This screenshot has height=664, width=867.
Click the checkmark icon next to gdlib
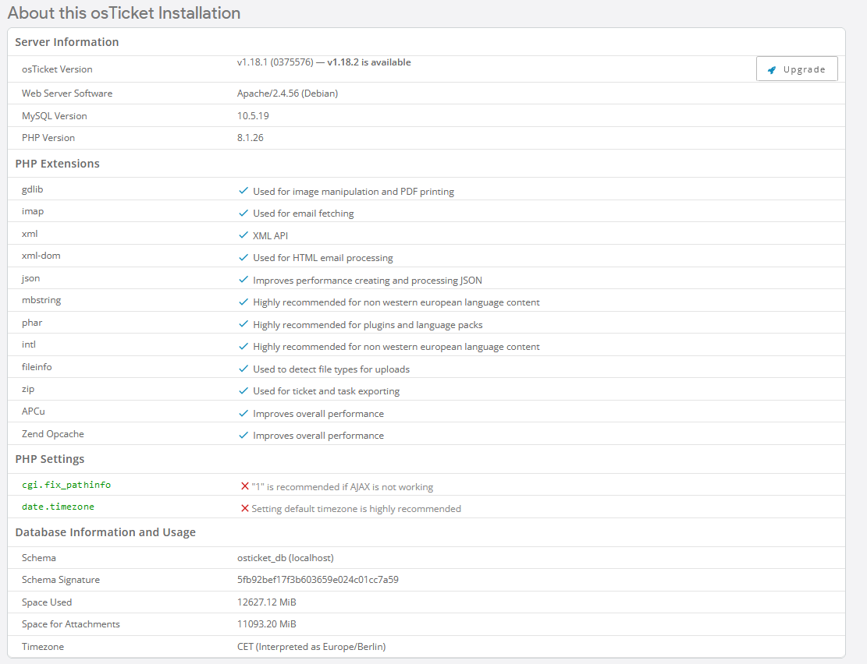click(243, 191)
